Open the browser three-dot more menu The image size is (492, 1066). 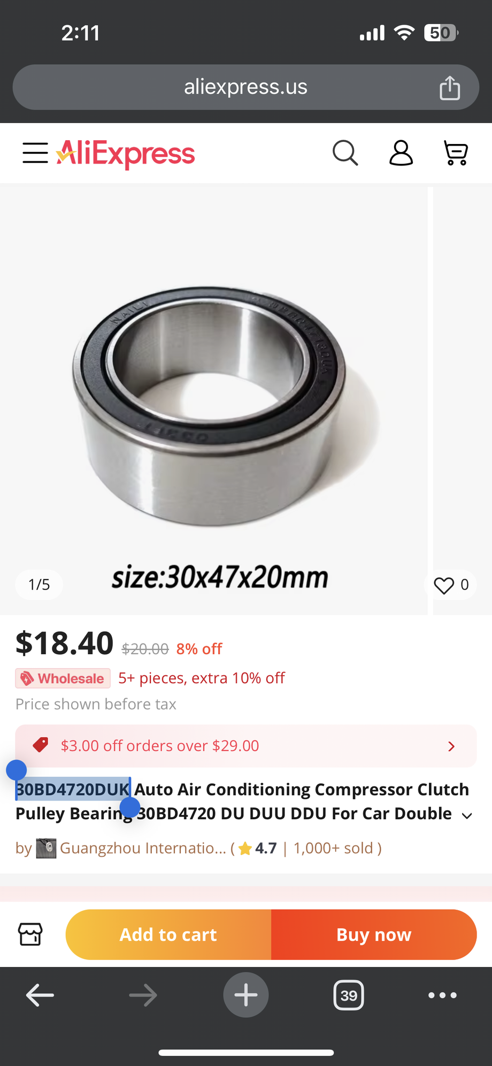tap(442, 995)
